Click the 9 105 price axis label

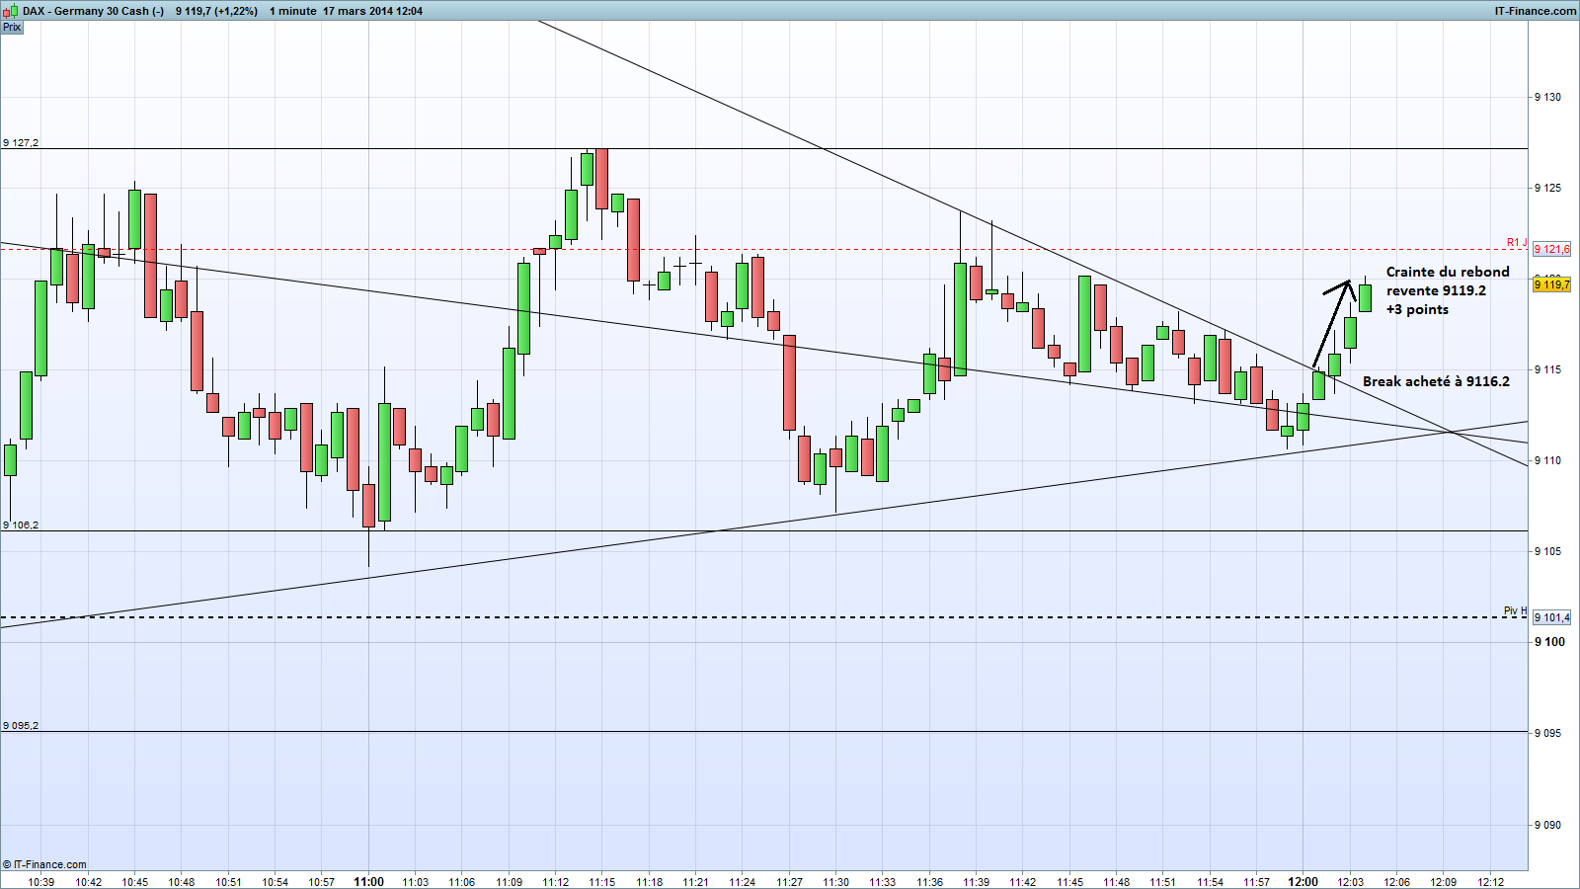click(1548, 551)
